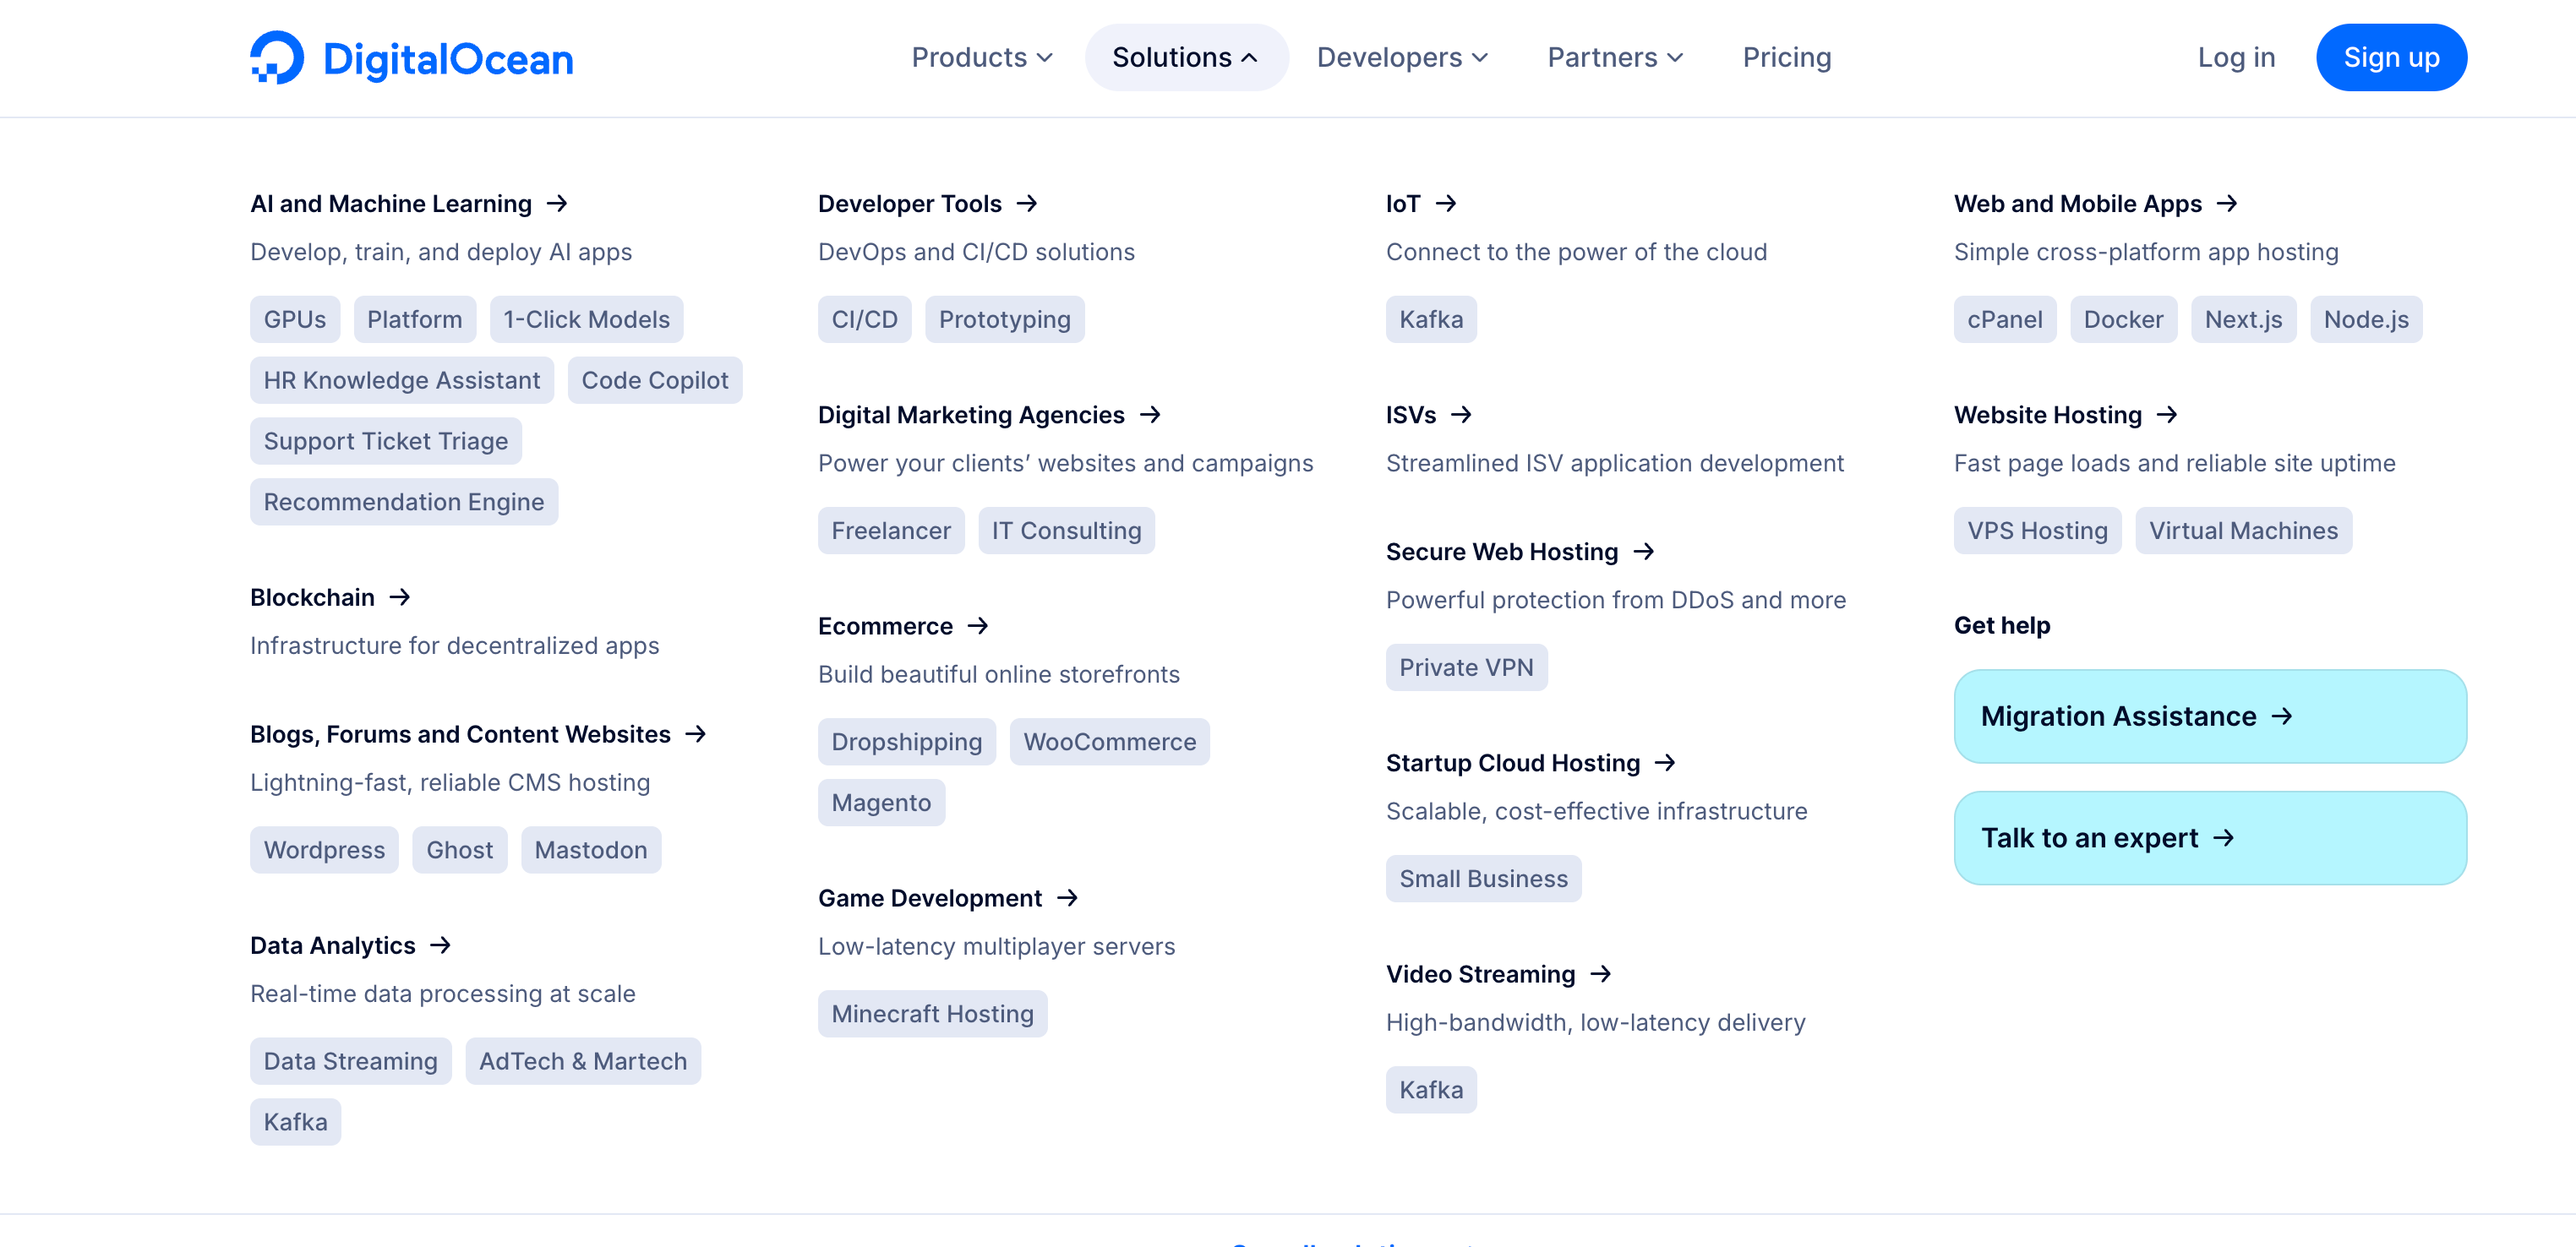2576x1247 pixels.
Task: Select the GPUs tag
Action: pyautogui.click(x=295, y=319)
